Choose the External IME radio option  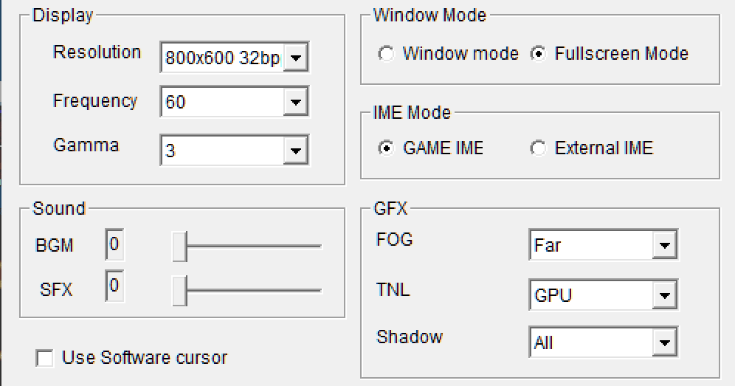(x=538, y=148)
